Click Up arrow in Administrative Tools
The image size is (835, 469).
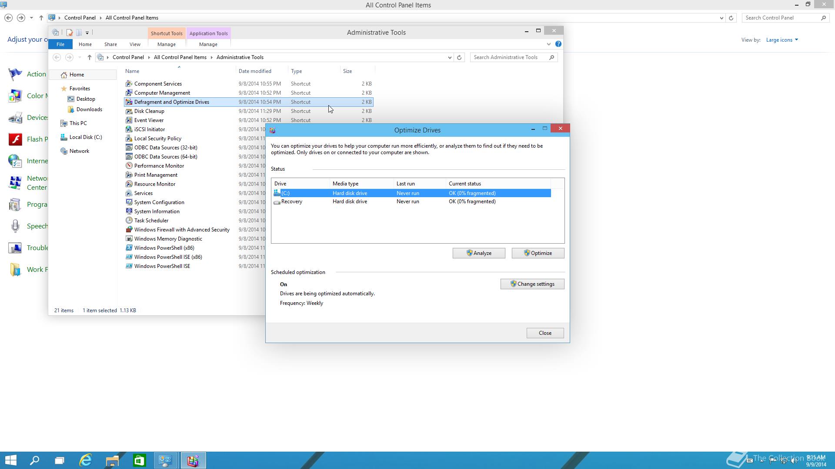click(x=89, y=57)
